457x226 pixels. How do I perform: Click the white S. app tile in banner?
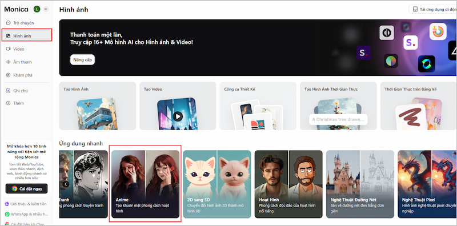410,43
